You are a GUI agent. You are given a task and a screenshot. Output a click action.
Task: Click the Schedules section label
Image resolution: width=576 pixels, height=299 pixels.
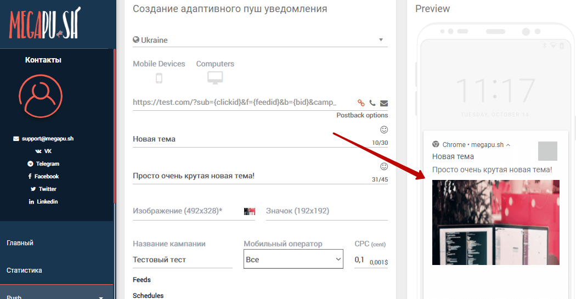click(x=148, y=295)
